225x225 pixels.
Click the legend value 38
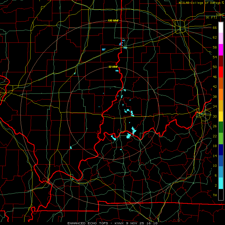pos(215,96)
